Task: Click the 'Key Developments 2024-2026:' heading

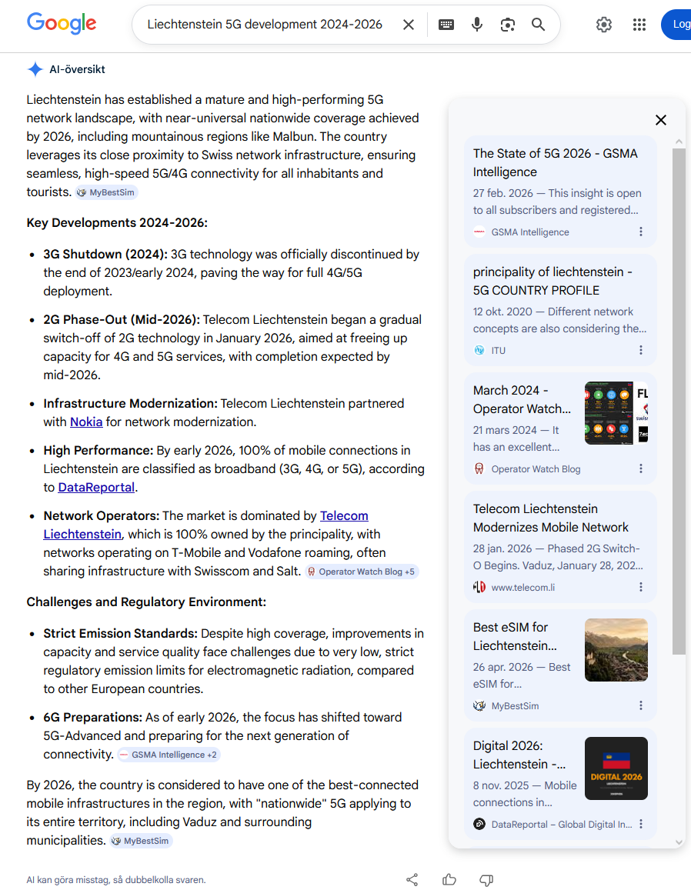Action: 117,222
